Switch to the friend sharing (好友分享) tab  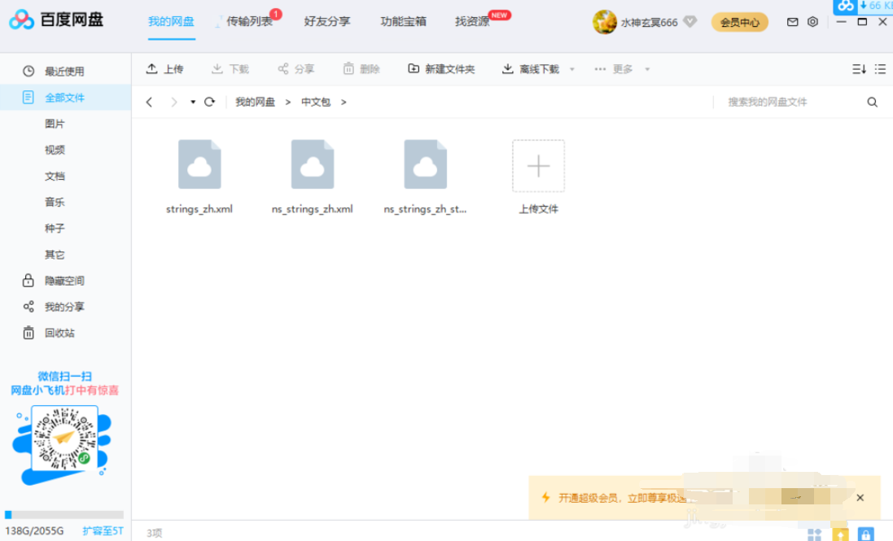(327, 21)
